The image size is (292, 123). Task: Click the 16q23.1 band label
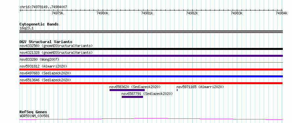27,28
